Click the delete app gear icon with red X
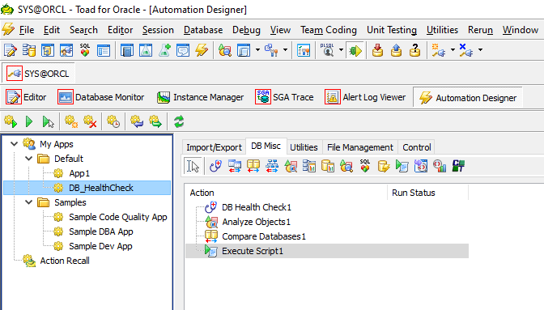This screenshot has width=544, height=310. point(90,121)
